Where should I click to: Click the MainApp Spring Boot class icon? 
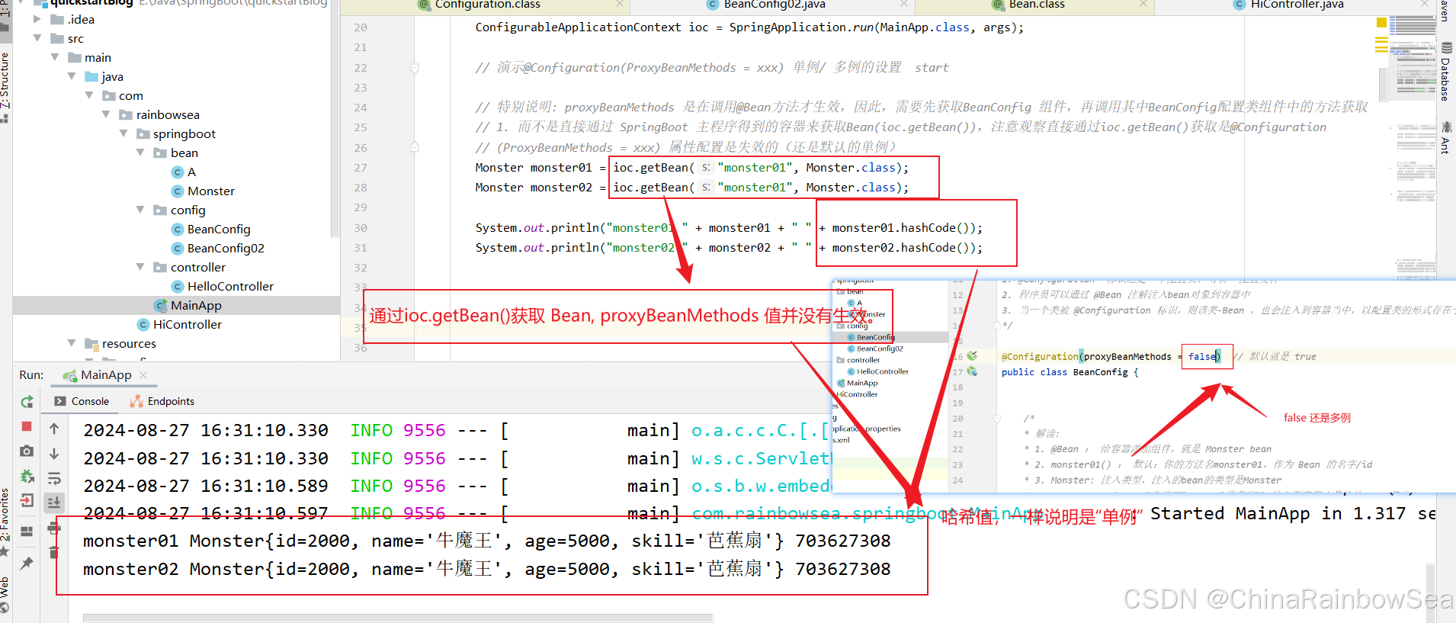(161, 305)
